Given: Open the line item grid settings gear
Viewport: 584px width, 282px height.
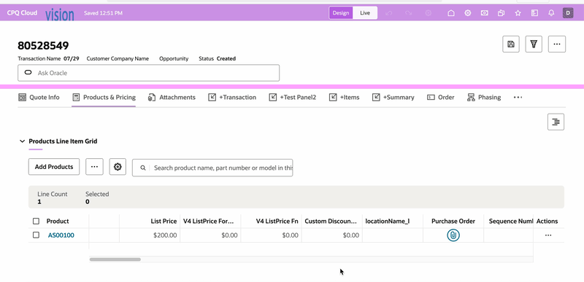Looking at the screenshot, I should point(118,167).
